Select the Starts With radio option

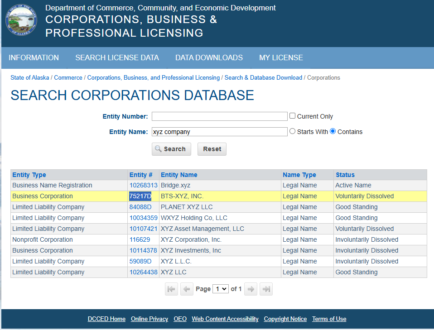tap(292, 131)
